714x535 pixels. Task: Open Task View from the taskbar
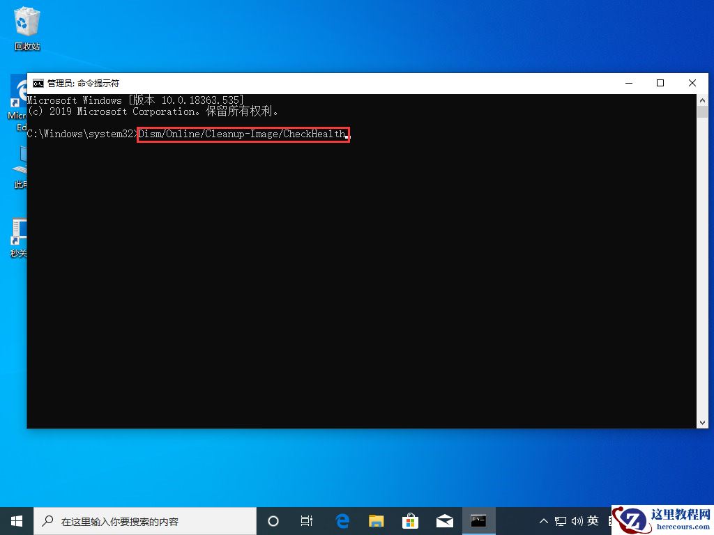point(307,520)
